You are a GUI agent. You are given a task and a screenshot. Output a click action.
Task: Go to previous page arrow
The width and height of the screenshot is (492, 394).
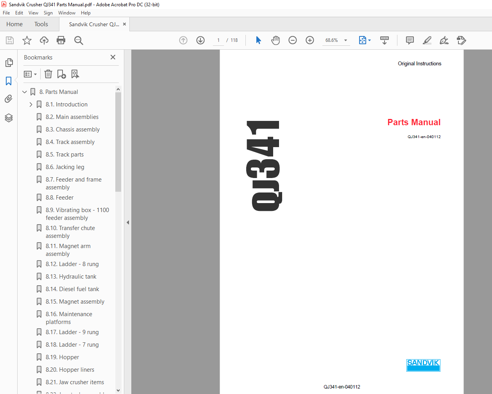[183, 40]
